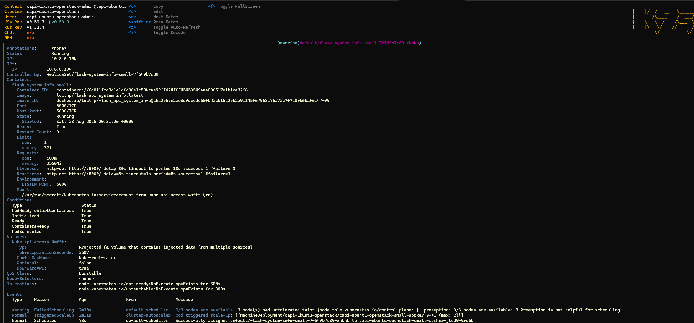Viewport: 694px width, 323px height.
Task: Open the Edit action for the pod
Action: coord(158,11)
